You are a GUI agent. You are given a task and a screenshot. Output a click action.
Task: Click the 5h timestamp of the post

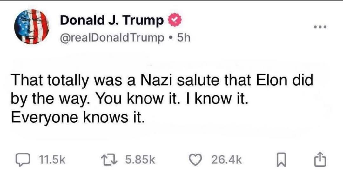(183, 38)
